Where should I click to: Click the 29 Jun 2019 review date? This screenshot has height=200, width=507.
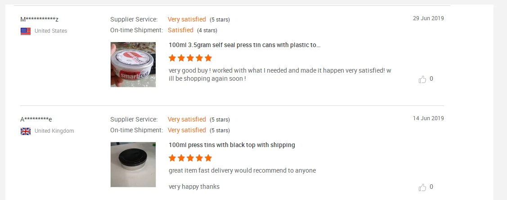428,18
